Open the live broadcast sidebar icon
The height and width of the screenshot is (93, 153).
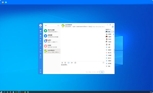(40, 36)
